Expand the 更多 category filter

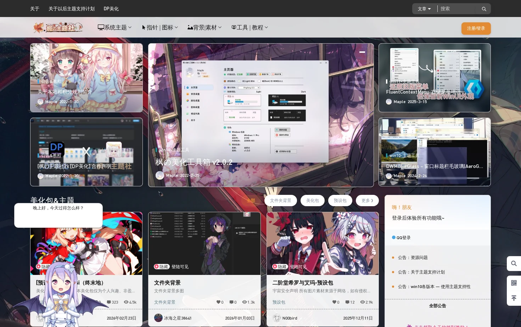[x=367, y=201]
